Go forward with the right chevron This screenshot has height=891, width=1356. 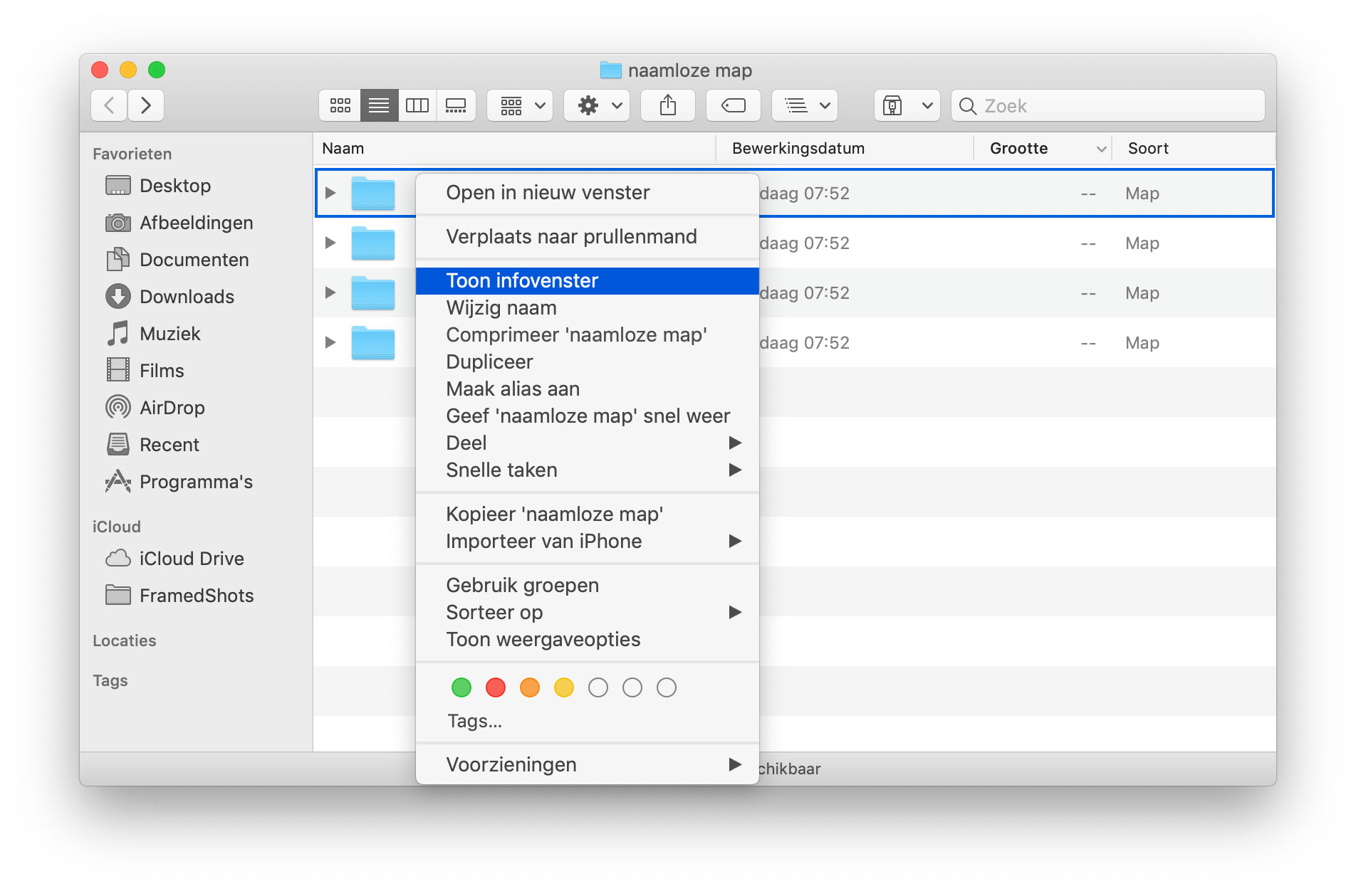point(146,105)
